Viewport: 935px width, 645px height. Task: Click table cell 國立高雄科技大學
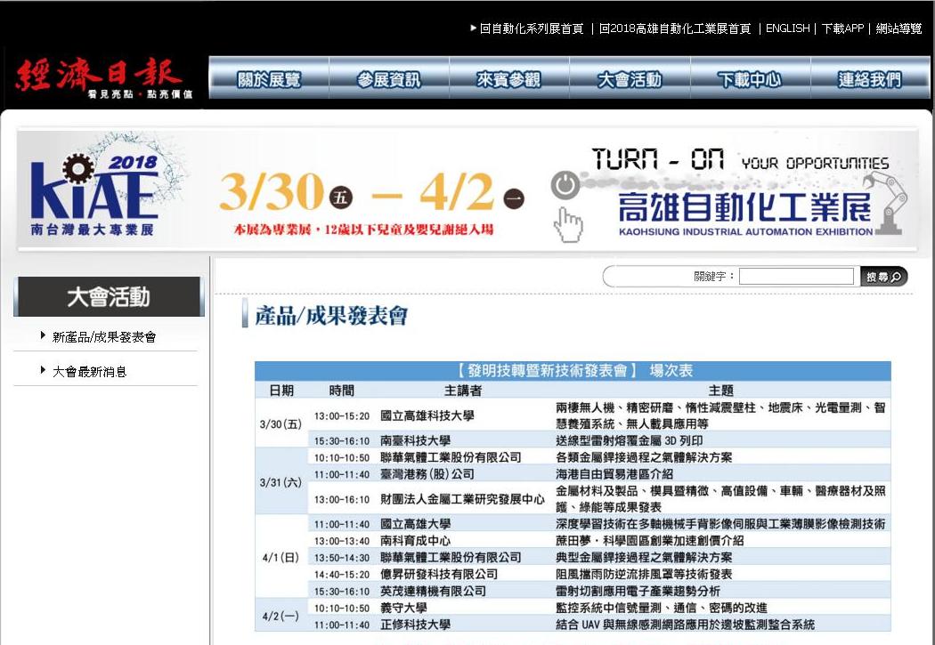[427, 415]
